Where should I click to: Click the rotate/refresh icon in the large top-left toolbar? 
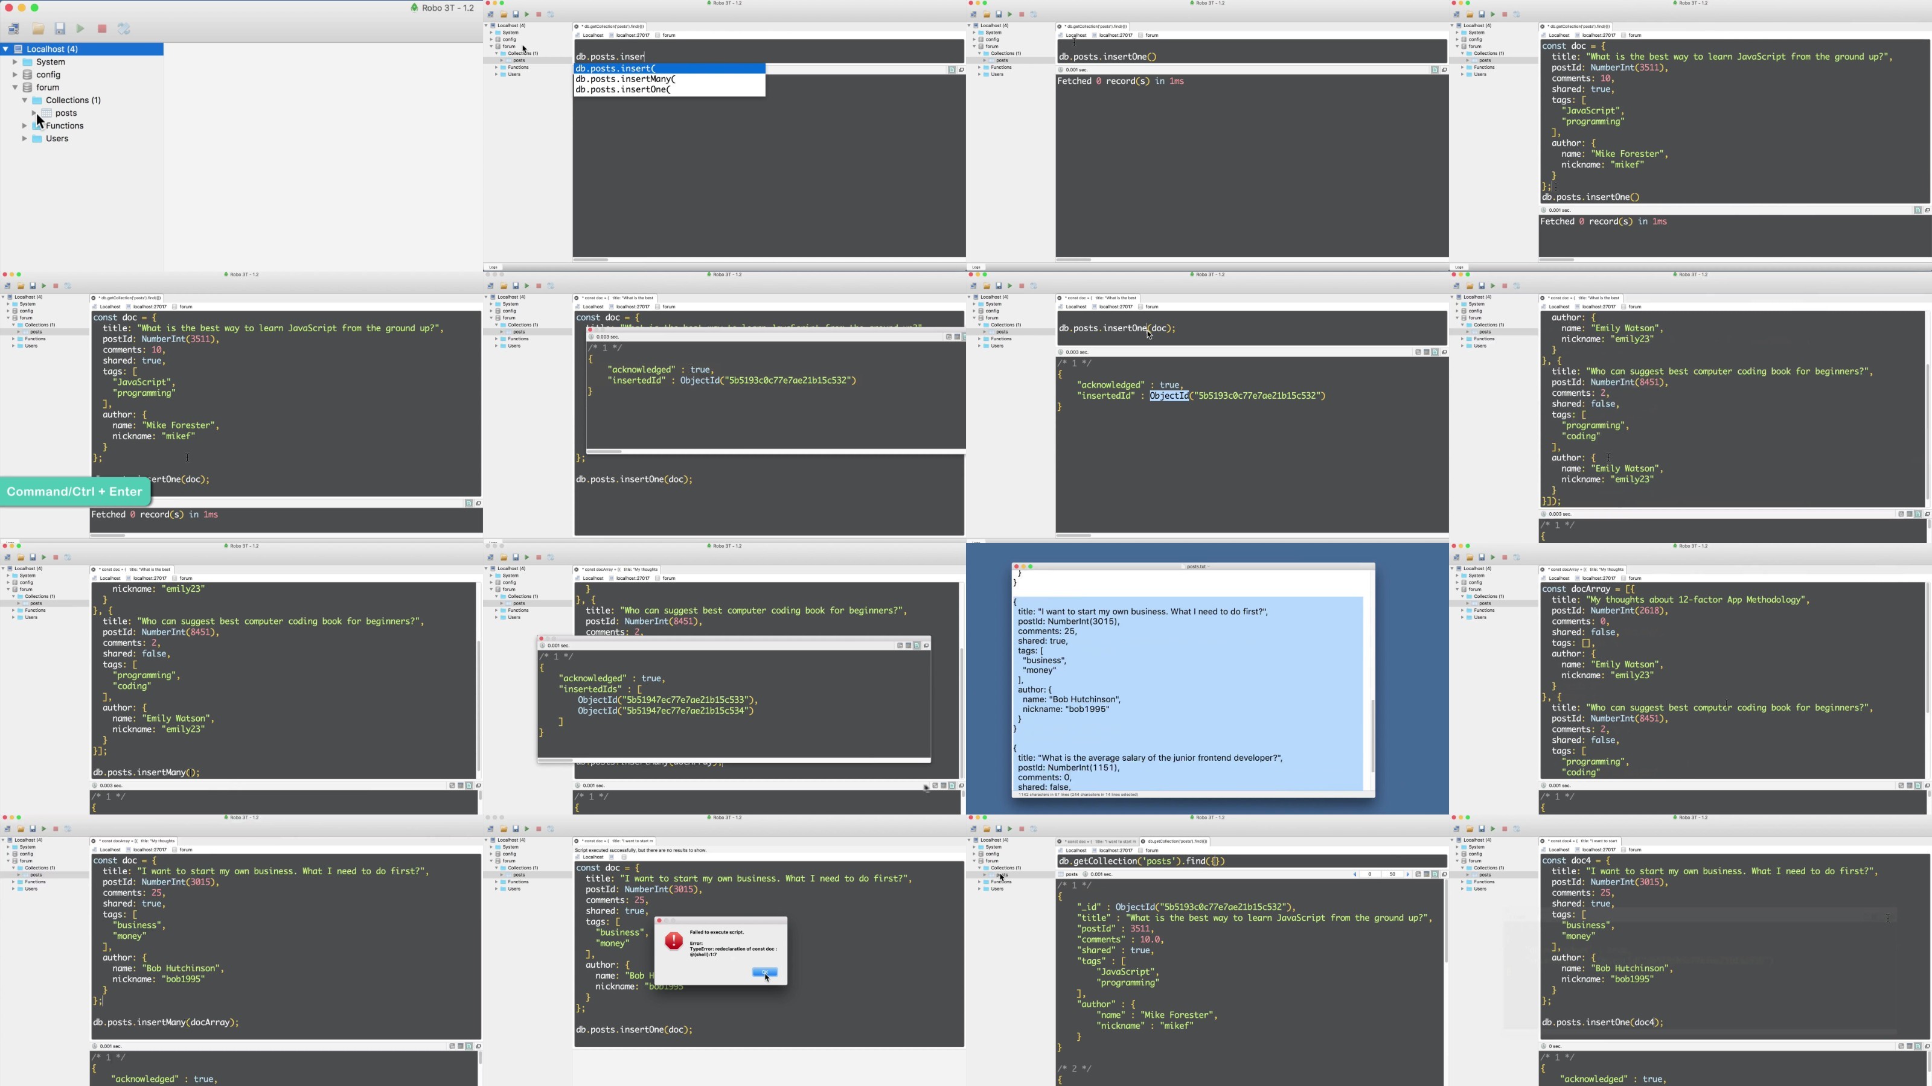124,29
